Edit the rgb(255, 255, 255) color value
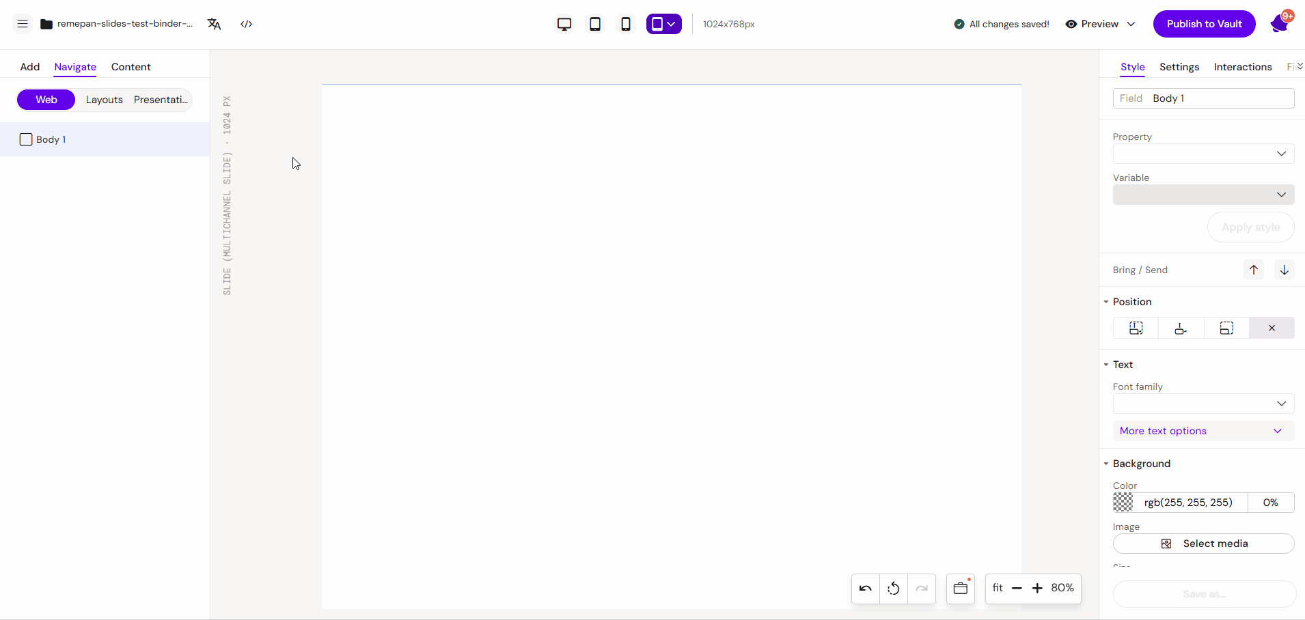This screenshot has width=1305, height=620. pos(1189,503)
